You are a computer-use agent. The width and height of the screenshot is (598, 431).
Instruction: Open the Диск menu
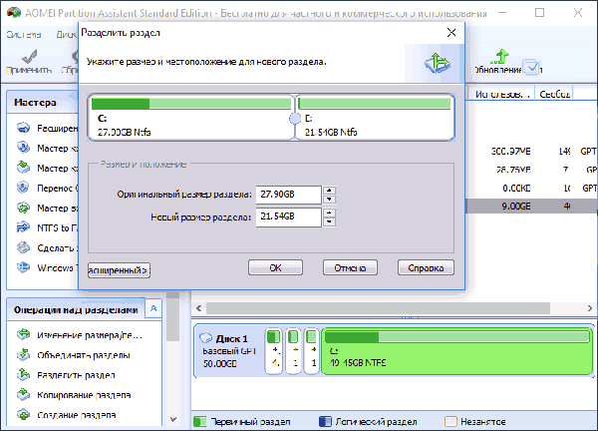[66, 34]
